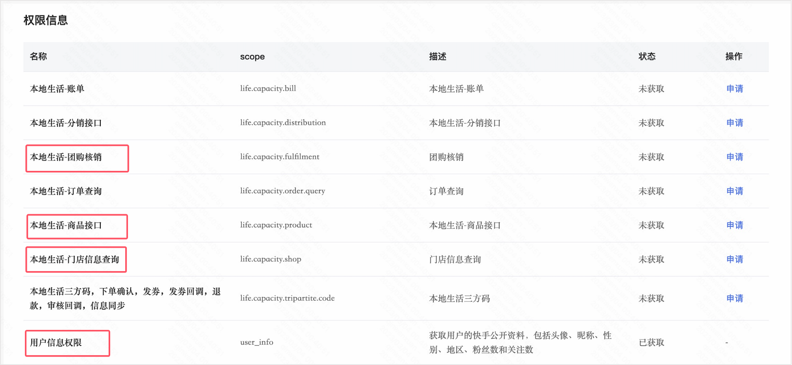The height and width of the screenshot is (365, 792).
Task: Apply for 门店信息查询 permission
Action: pyautogui.click(x=734, y=259)
